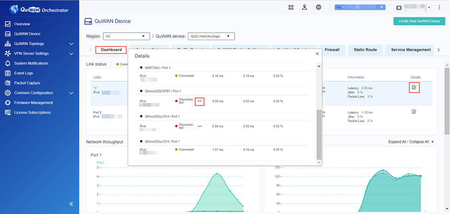The height and width of the screenshot is (214, 450).
Task: Click the Packet Capture icon
Action: 8,83
